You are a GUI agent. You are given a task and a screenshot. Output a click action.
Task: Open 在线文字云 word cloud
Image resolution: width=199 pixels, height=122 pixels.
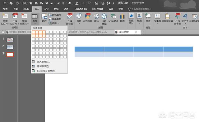[x=177, y=19]
